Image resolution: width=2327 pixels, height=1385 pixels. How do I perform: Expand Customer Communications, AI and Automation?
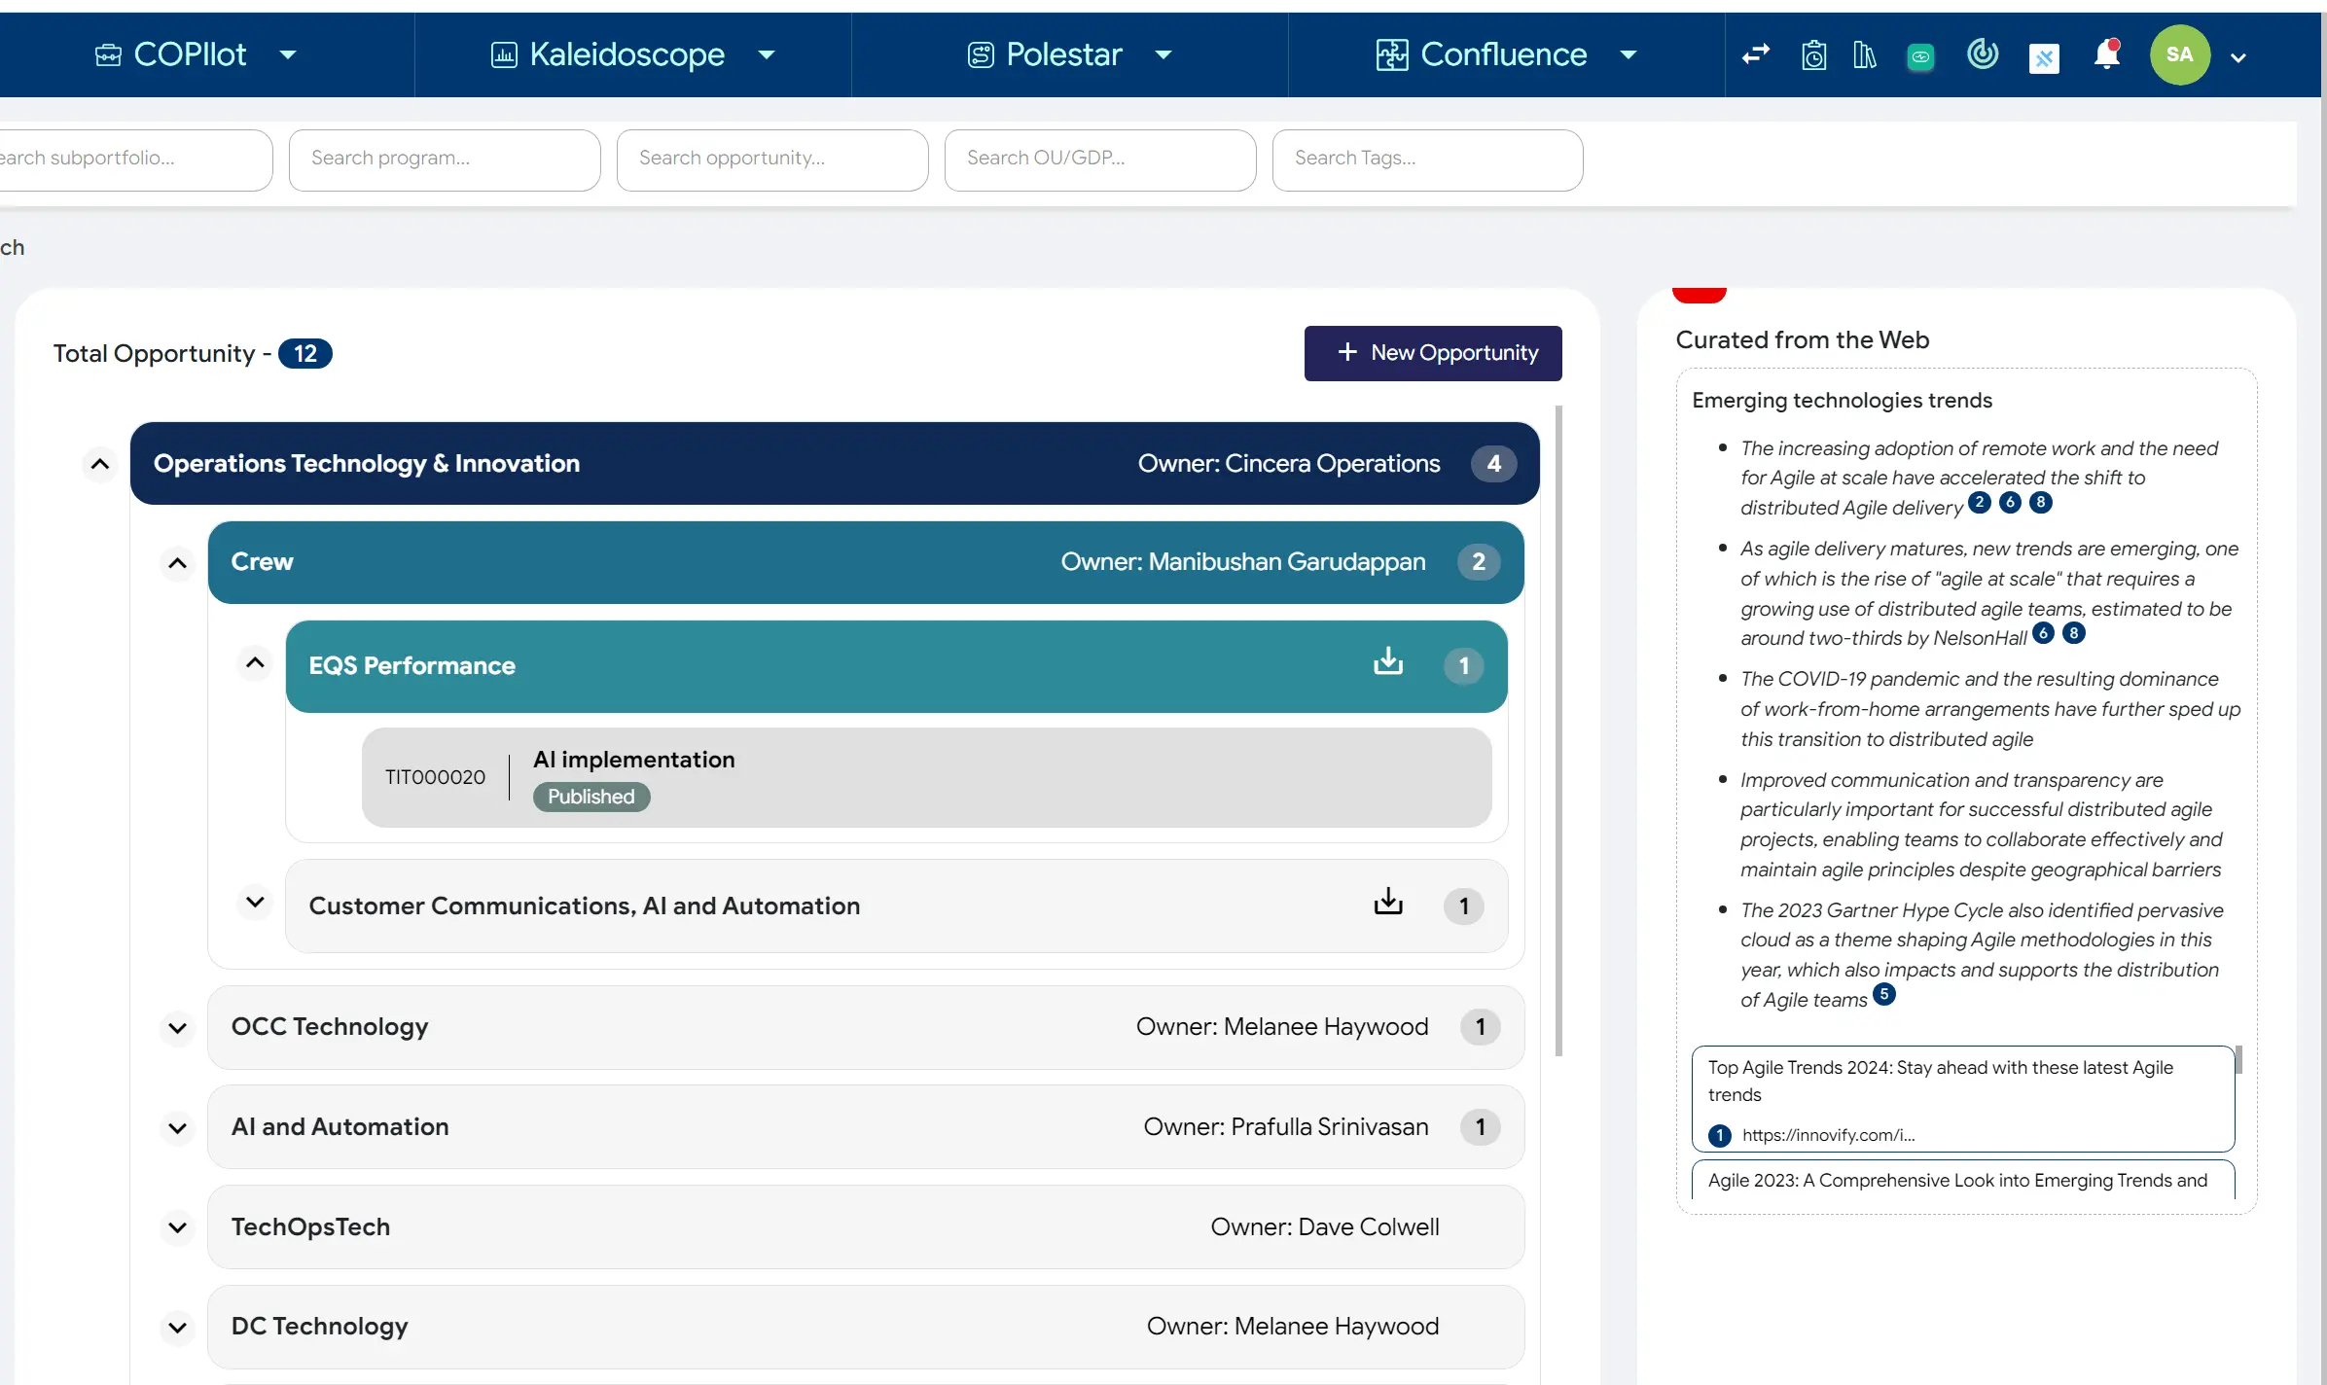255,903
